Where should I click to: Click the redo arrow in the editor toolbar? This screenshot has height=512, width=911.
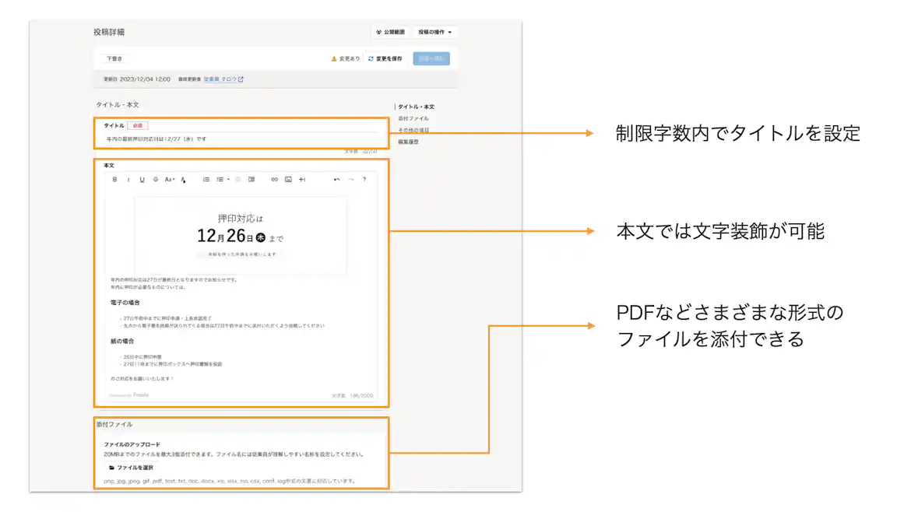point(350,180)
